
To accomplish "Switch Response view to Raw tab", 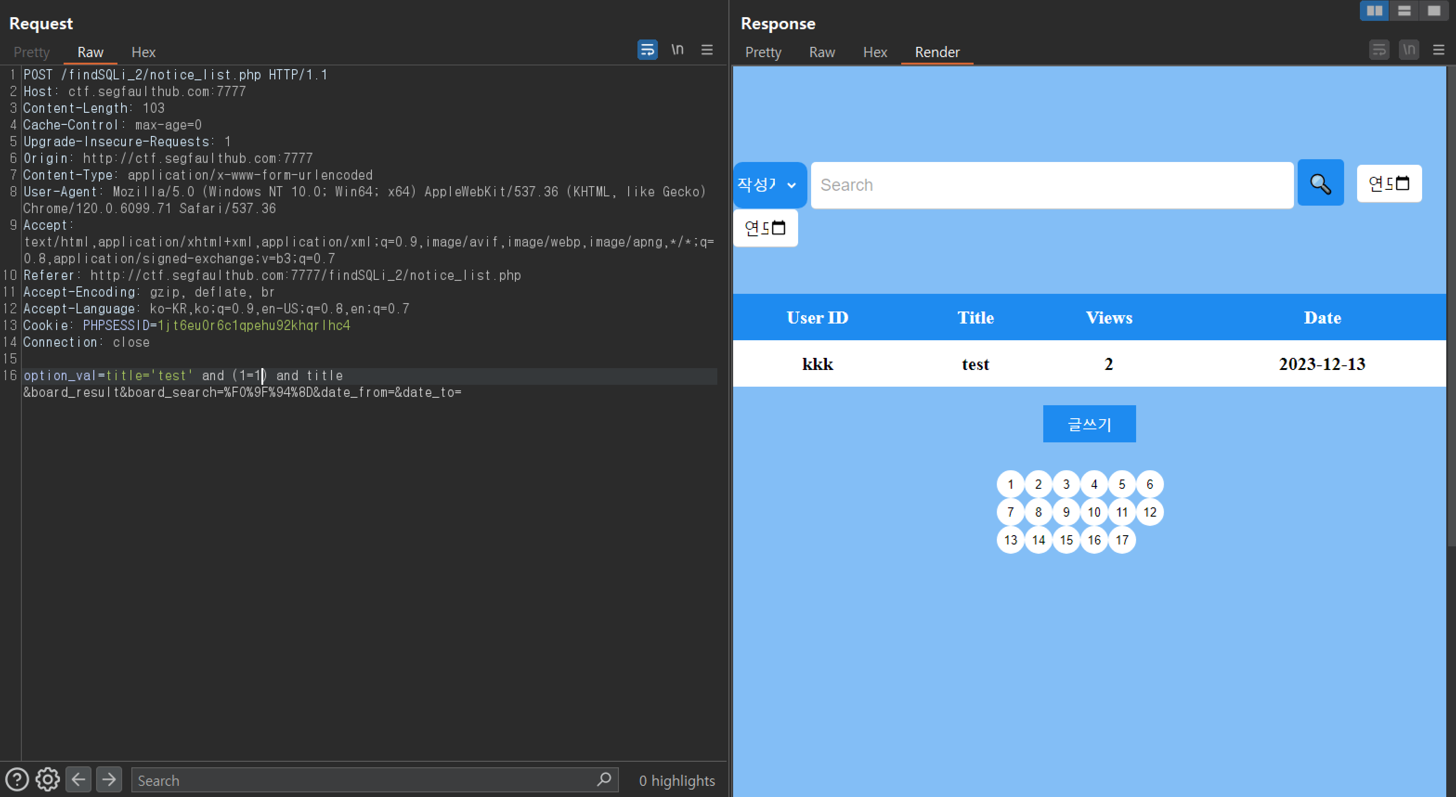I will [821, 52].
